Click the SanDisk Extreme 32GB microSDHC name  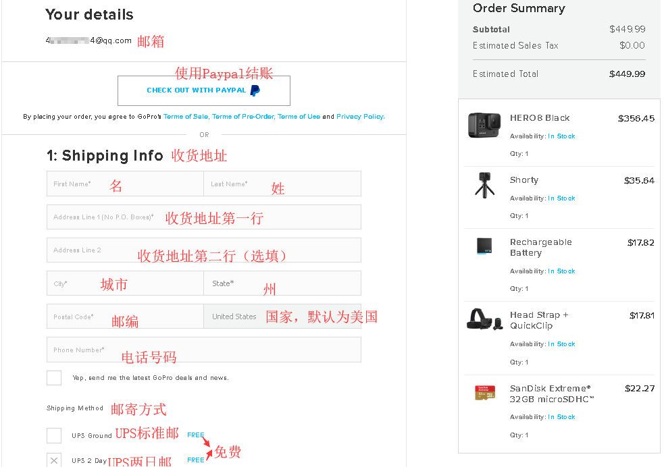pos(552,394)
